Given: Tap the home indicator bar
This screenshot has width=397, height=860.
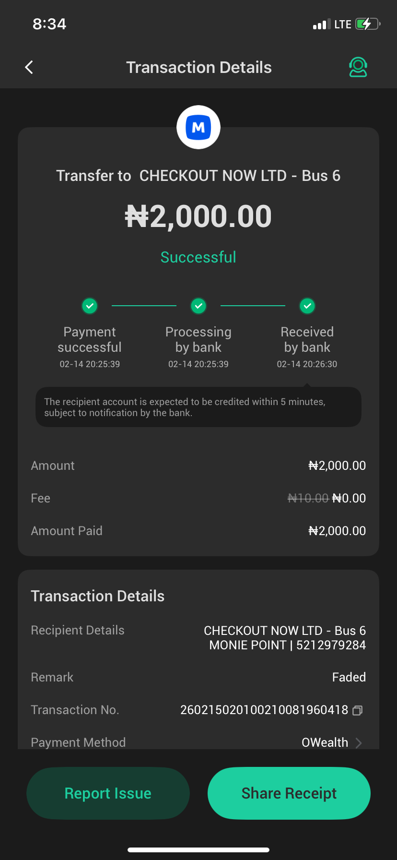Looking at the screenshot, I should (198, 850).
